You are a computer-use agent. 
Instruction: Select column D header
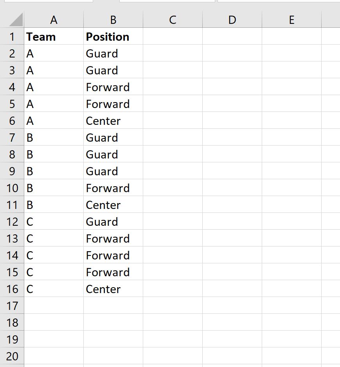tap(232, 20)
